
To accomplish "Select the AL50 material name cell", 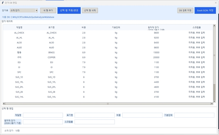I will pos(19,43).
